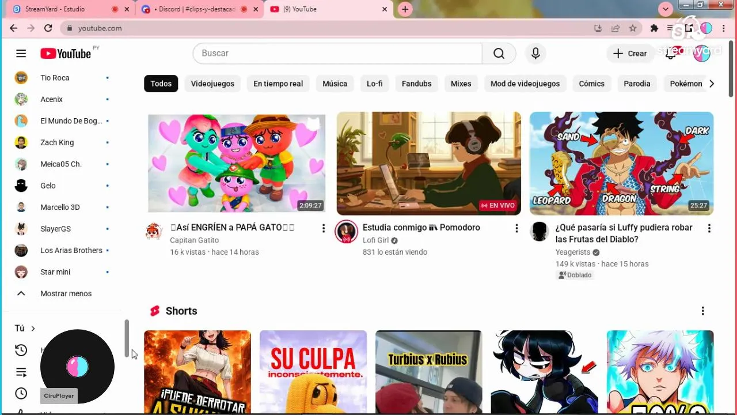Open the YouTube hamburger guide menu
The width and height of the screenshot is (737, 415).
21,54
